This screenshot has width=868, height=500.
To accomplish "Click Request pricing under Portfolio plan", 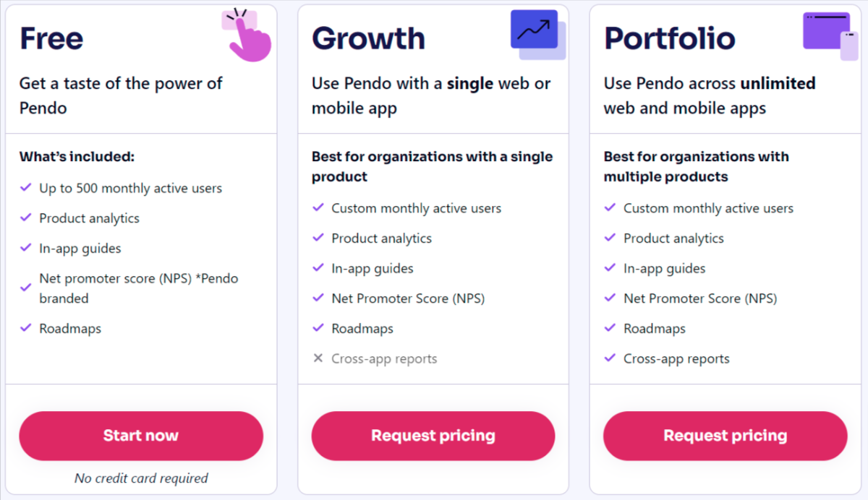I will tap(726, 436).
